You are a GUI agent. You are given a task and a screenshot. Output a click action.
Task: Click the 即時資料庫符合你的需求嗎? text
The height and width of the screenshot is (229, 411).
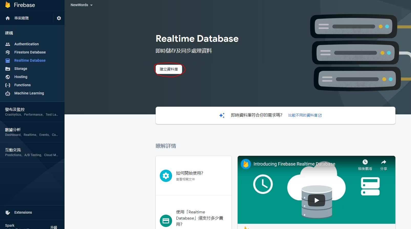point(257,115)
